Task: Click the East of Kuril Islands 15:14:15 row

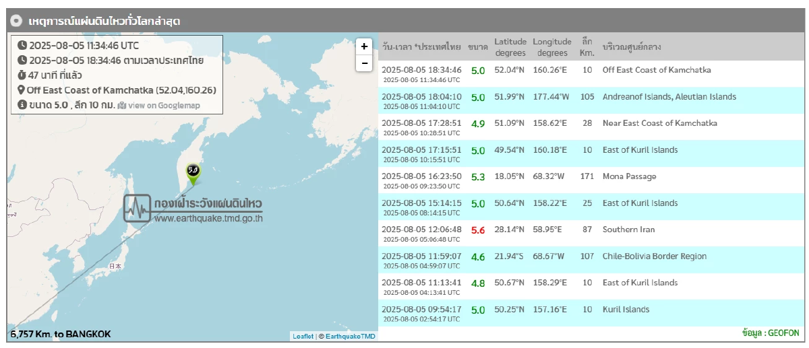Action: click(592, 207)
